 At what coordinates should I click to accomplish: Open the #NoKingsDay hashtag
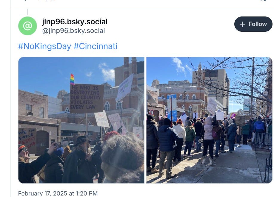pos(44,46)
